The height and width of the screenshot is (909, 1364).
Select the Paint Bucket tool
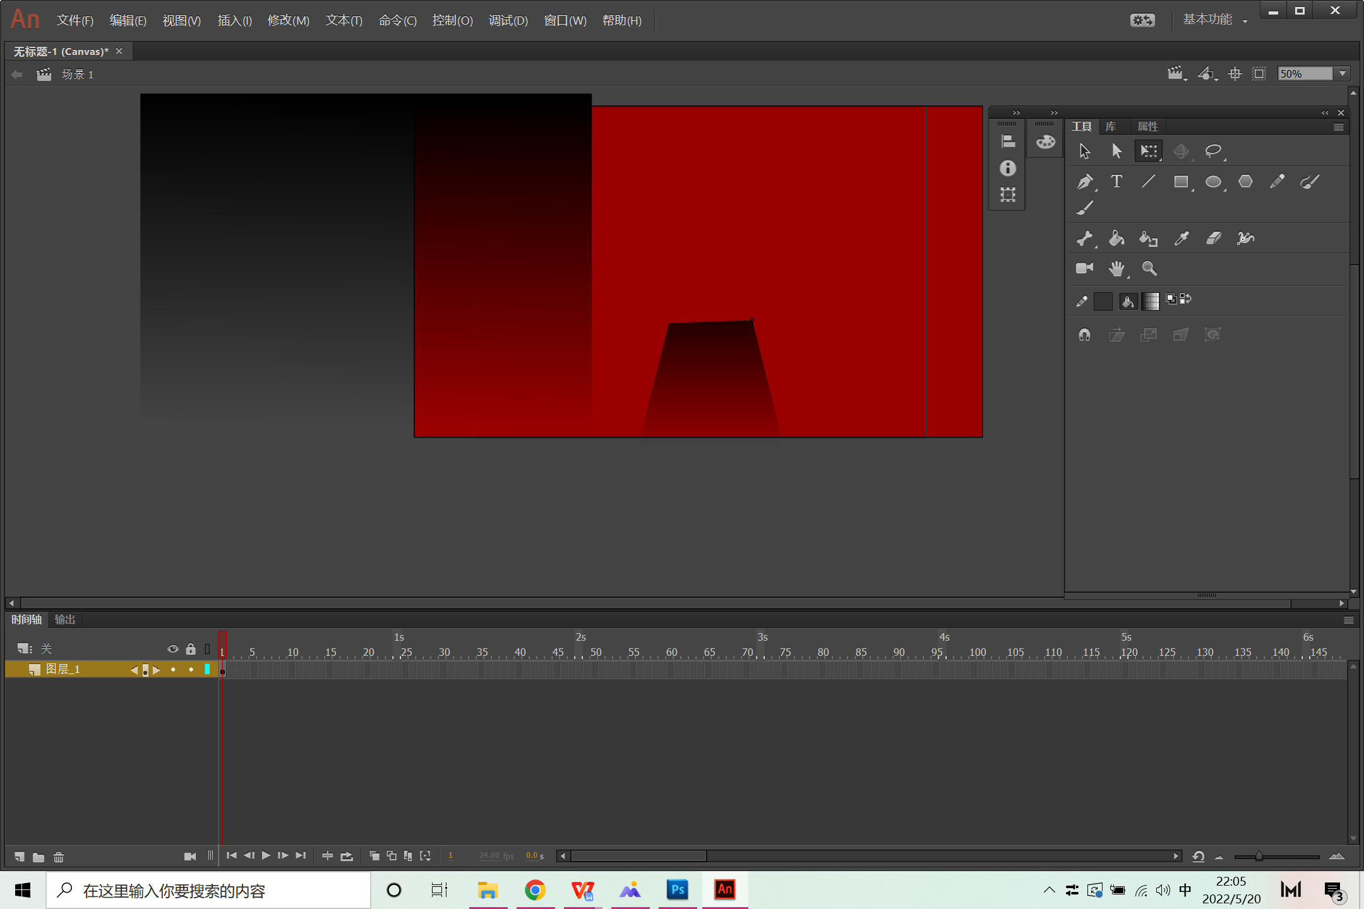pos(1116,238)
